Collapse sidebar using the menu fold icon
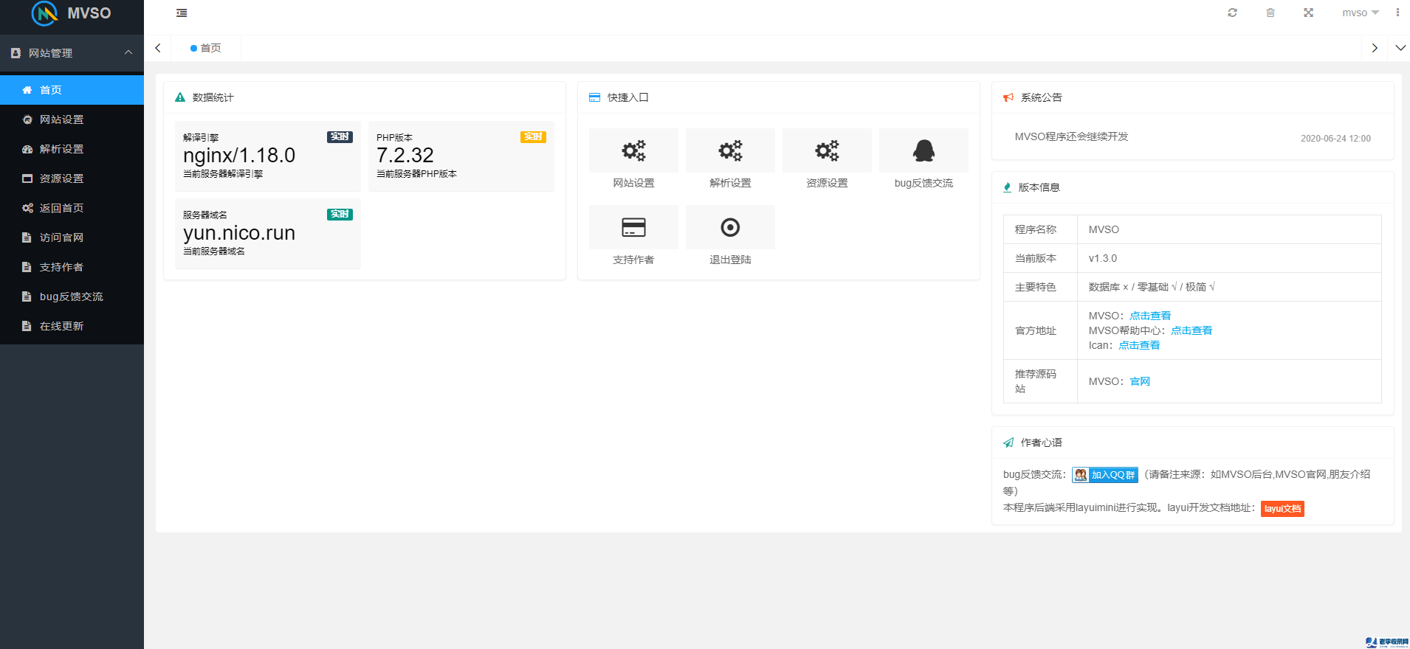 coord(182,13)
